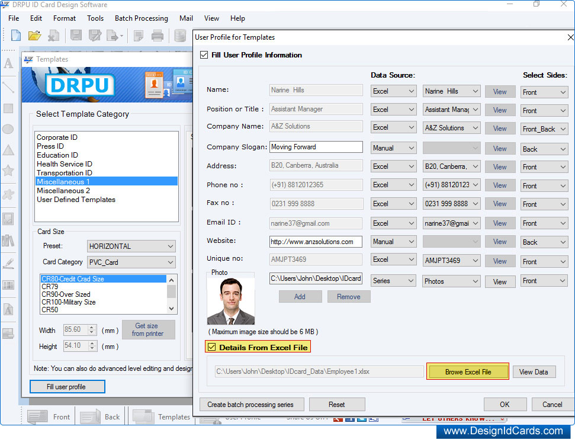575x439 pixels.
Task: Increase Width value using stepper arrows
Action: coord(92,327)
